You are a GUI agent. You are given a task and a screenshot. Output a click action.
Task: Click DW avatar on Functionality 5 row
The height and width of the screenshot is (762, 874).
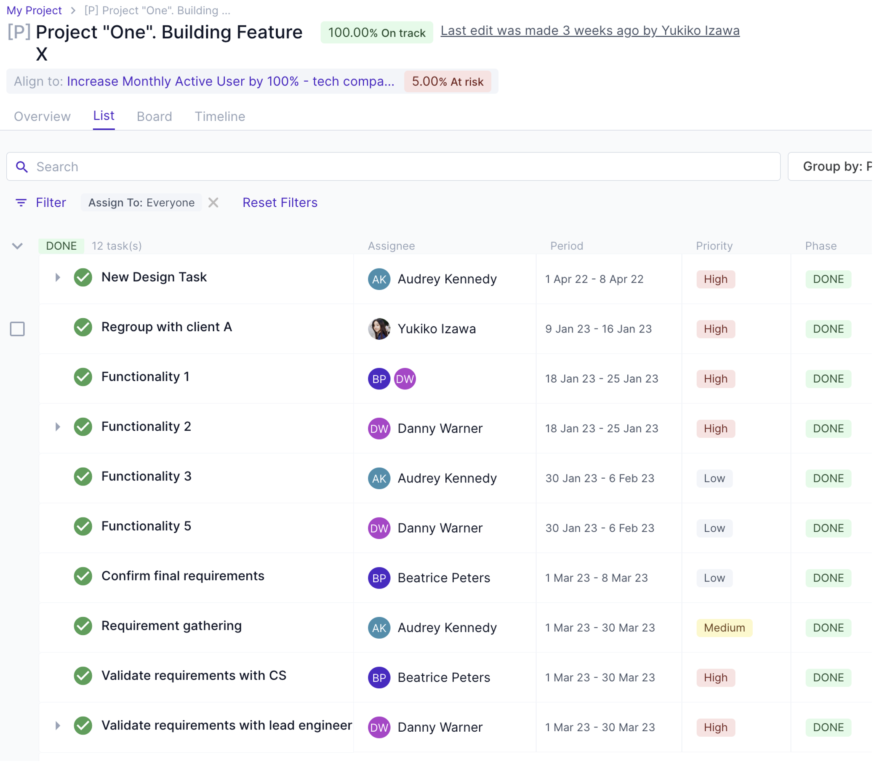coord(379,528)
